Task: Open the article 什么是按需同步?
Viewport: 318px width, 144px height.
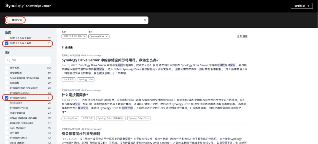Action: pyautogui.click(x=75, y=95)
